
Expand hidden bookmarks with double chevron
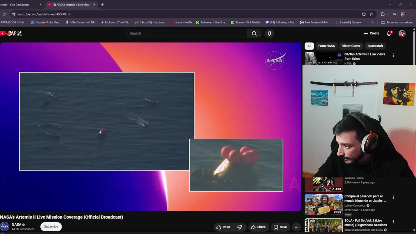[x=372, y=22]
